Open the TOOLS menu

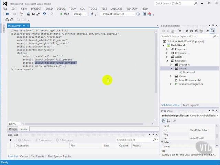tap(93, 9)
